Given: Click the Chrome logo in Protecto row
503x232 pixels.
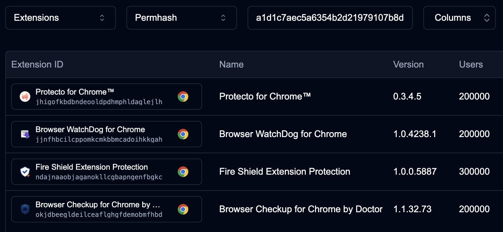Looking at the screenshot, I should coord(183,97).
